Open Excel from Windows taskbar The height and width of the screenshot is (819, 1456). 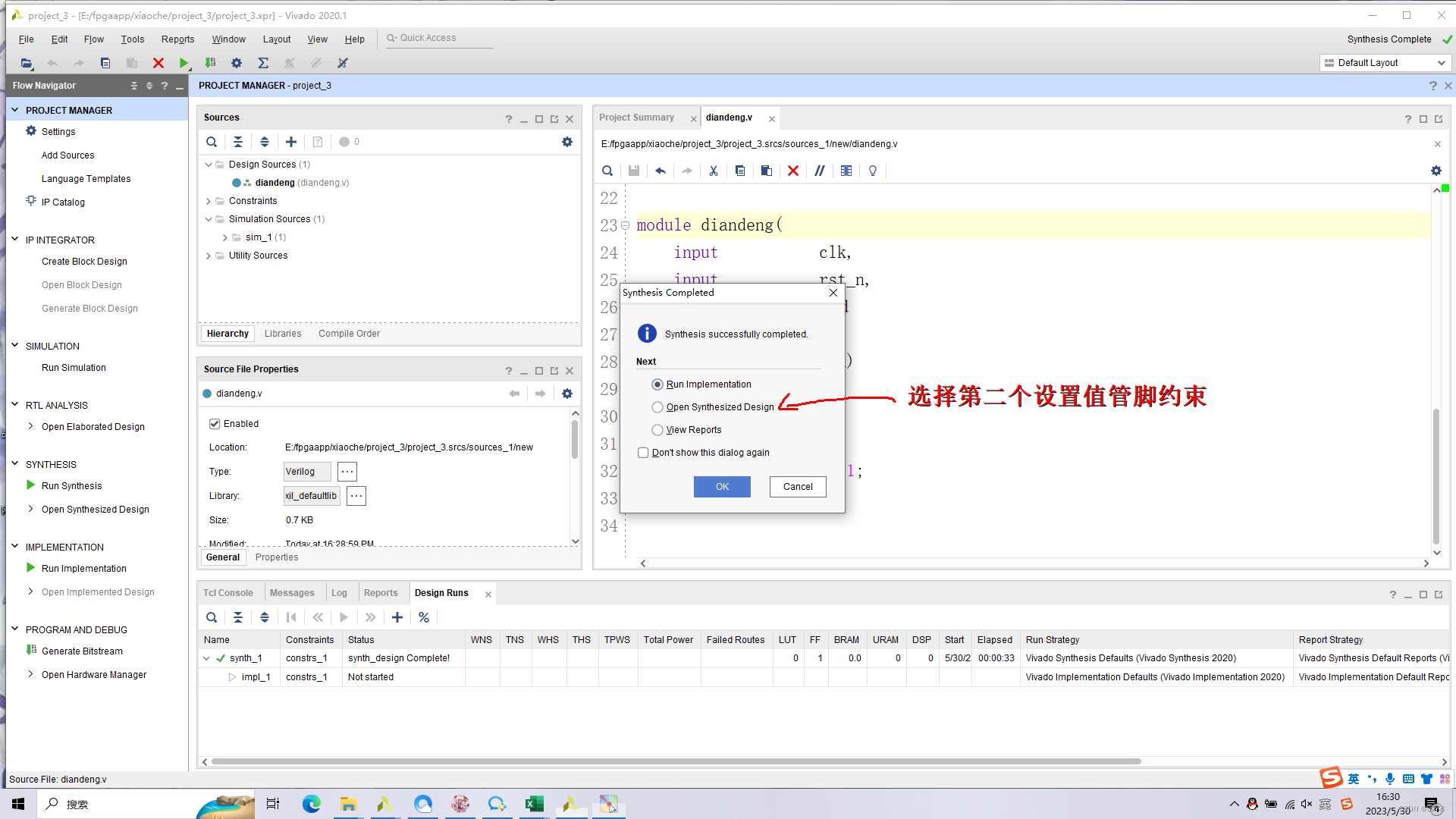(534, 804)
